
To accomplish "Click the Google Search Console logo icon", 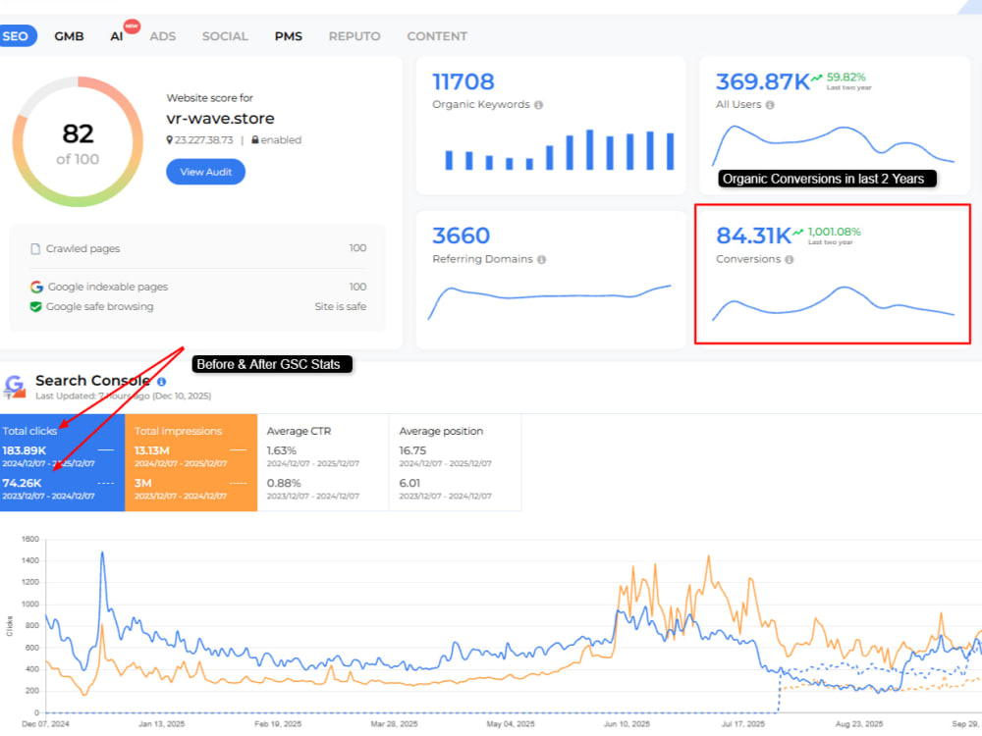I will click(x=15, y=387).
